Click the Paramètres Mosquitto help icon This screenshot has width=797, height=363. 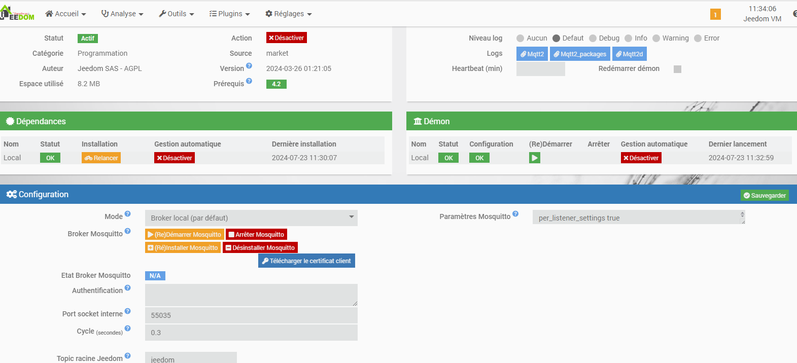coord(515,214)
